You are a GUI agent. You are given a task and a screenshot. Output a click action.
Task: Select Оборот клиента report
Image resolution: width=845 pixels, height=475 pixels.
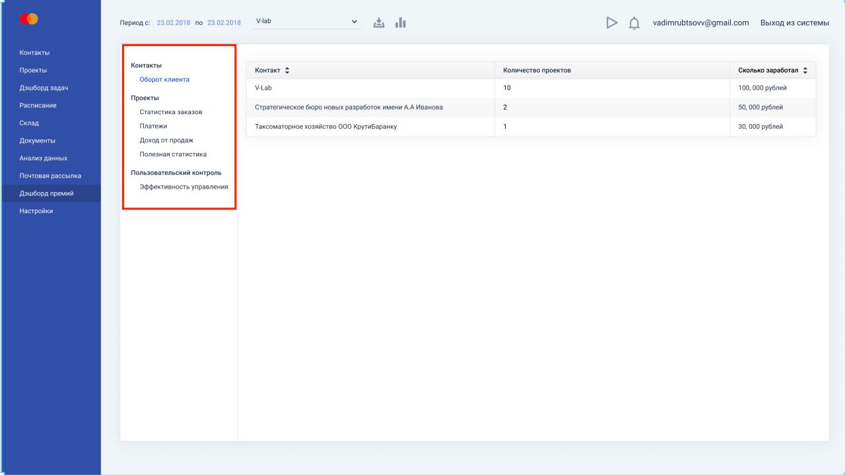pos(164,80)
